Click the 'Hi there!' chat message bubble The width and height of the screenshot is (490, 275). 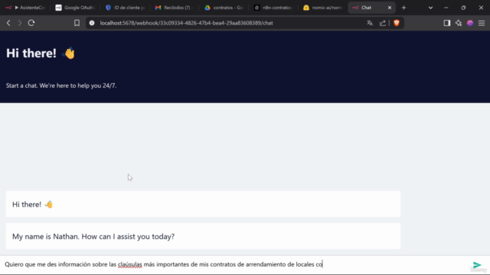click(203, 204)
